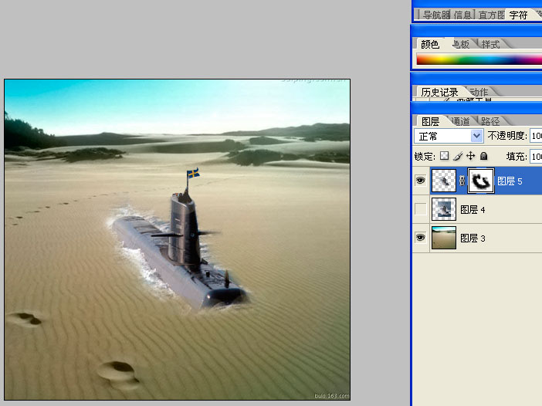Select the 图层 3 layer thumbnail
Viewport: 542px width, 406px height.
pos(444,238)
